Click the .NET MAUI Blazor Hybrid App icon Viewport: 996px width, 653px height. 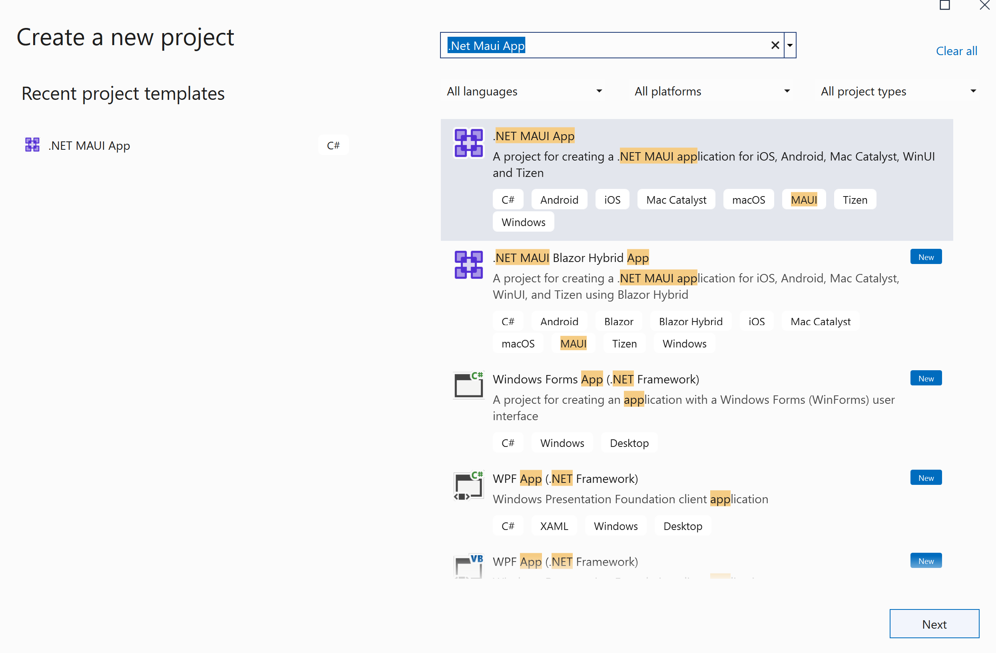[x=468, y=265]
